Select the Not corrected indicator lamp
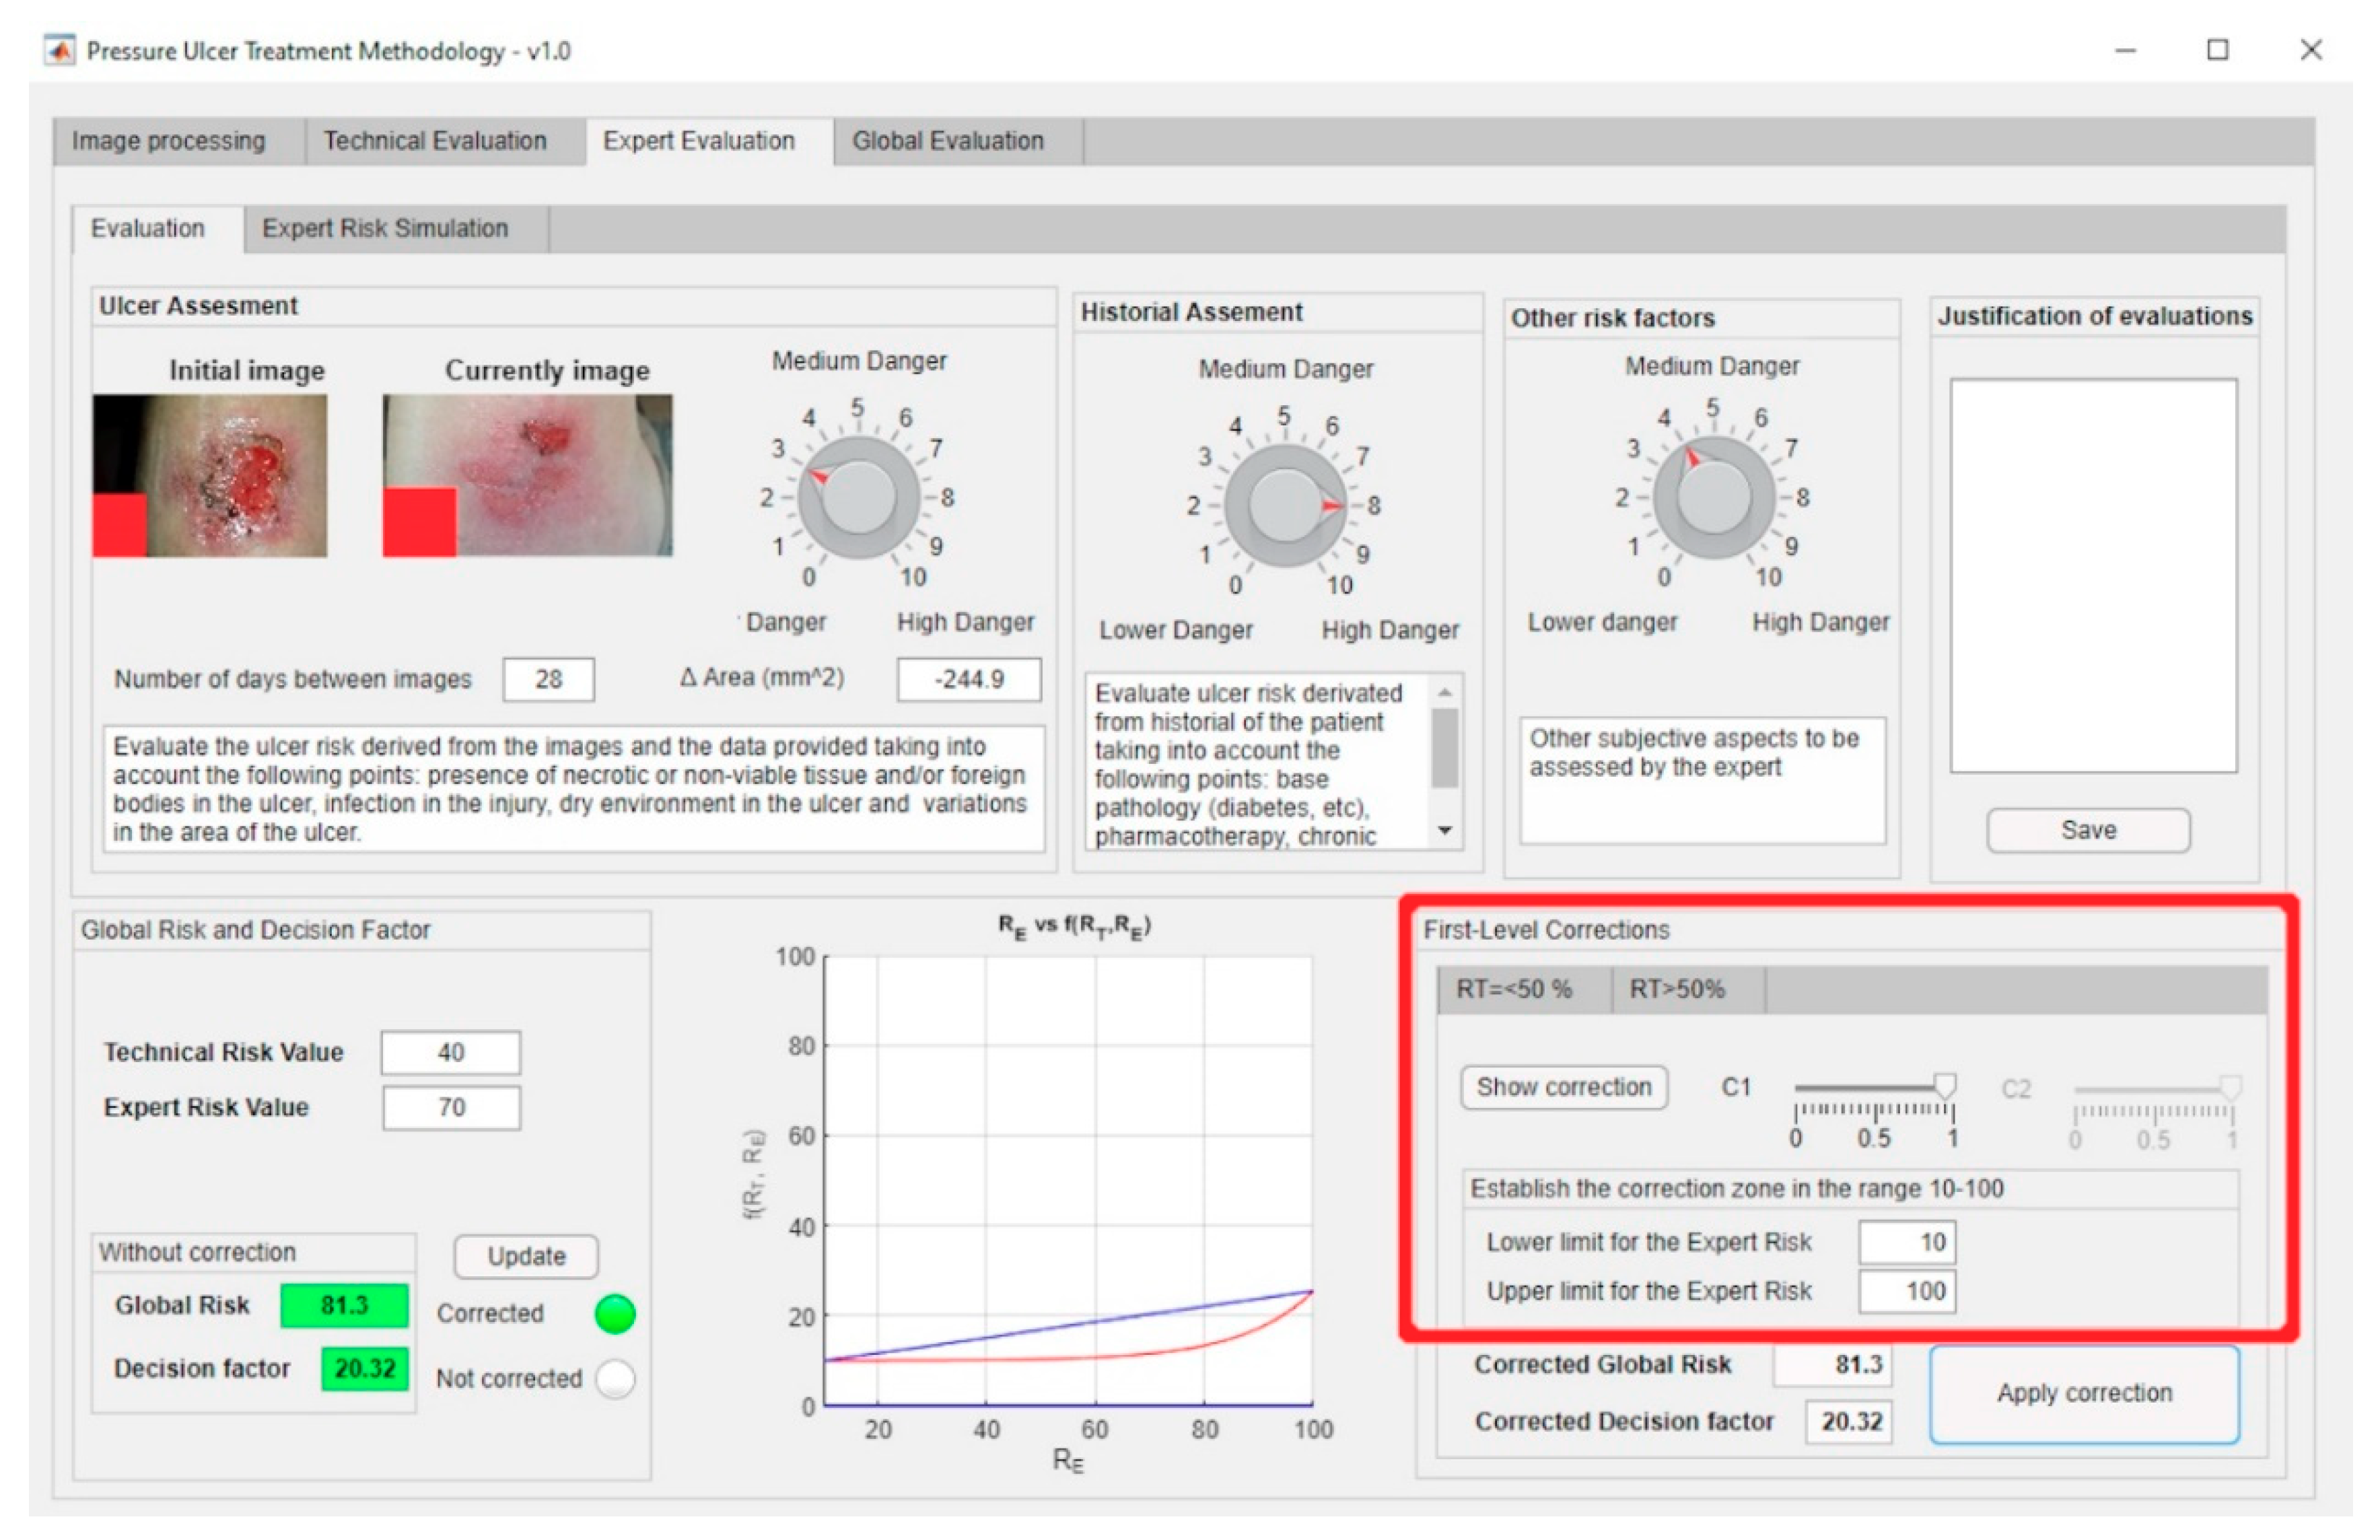The height and width of the screenshot is (1540, 2380). pyautogui.click(x=615, y=1380)
